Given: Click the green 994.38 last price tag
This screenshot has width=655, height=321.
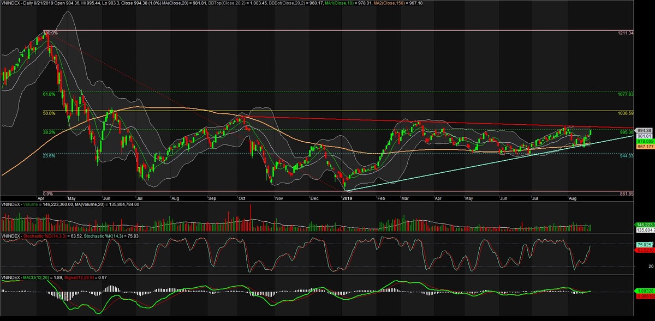Looking at the screenshot, I should [645, 130].
